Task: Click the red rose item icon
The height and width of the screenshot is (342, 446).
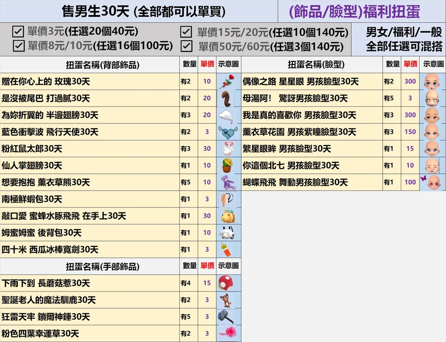Action: click(228, 82)
